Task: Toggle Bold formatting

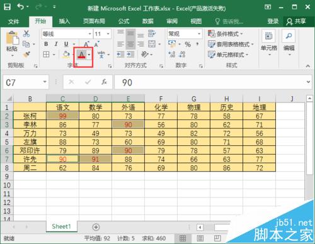Action: tap(46, 44)
